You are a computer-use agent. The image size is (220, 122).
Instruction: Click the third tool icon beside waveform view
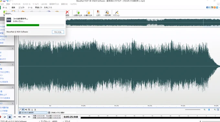pyautogui.click(x=26, y=110)
